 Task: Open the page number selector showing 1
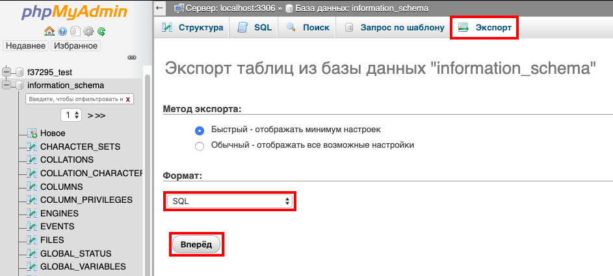pyautogui.click(x=71, y=115)
